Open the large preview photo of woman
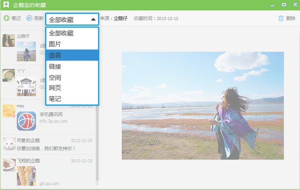This screenshot has width=300, height=190. (203, 106)
